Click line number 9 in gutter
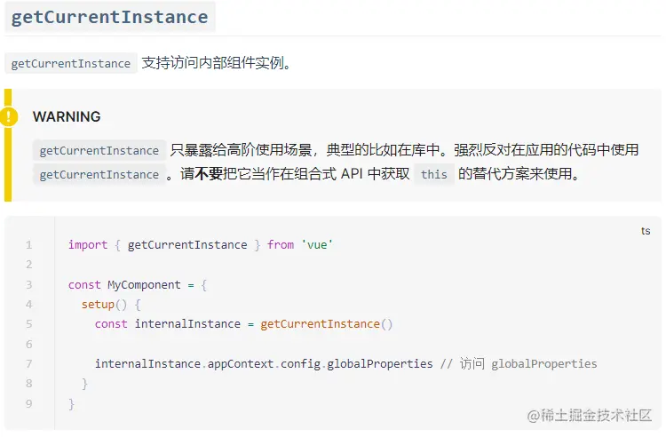Screen dimensions: 666x437 tap(29, 403)
